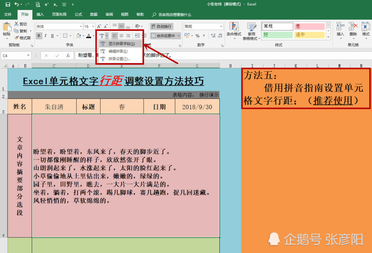Open Conditional Formatting (条件格式)
Image resolution: width=372 pixels, height=253 pixels.
click(x=234, y=31)
